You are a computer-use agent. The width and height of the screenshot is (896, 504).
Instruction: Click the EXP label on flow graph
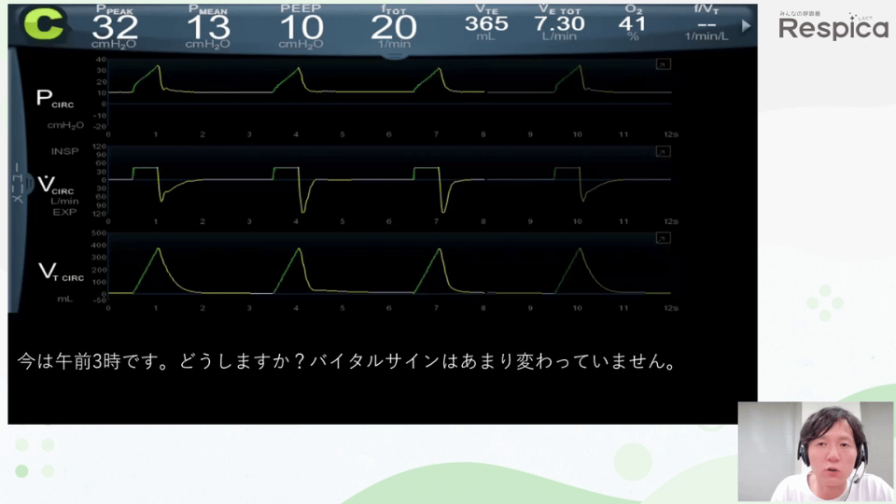64,212
